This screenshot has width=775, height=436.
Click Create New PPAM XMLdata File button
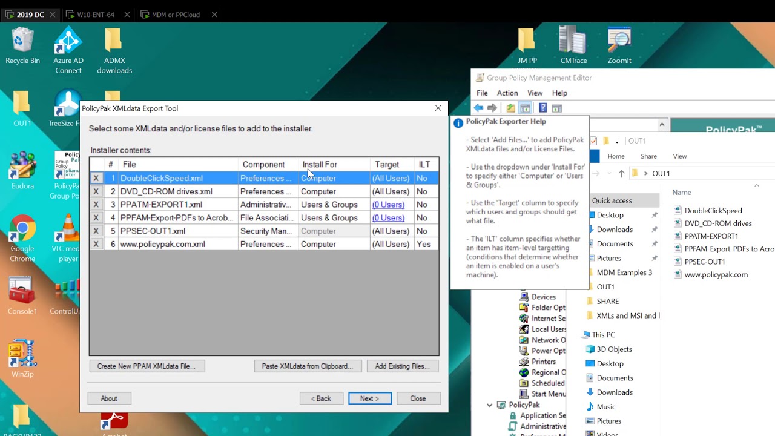[147, 366]
